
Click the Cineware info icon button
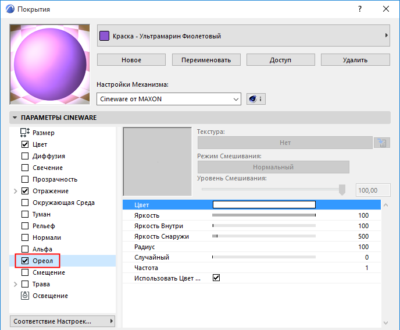coord(256,99)
